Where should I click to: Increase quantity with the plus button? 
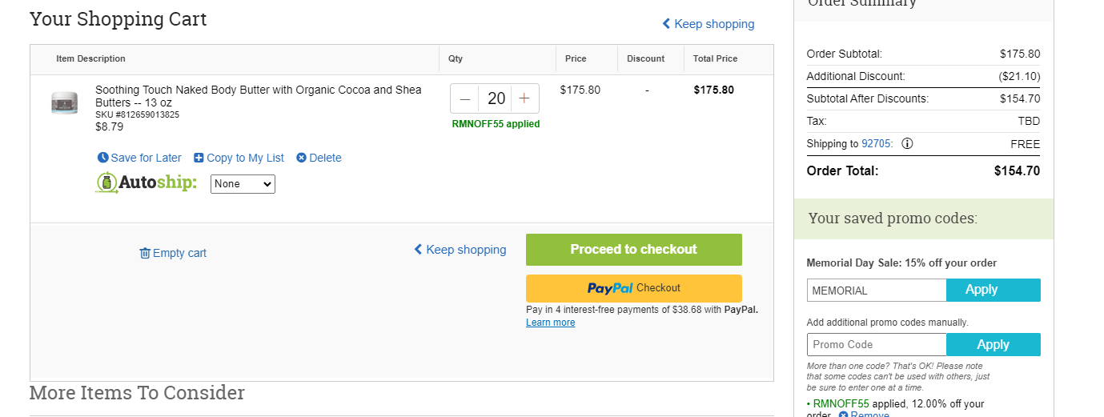tap(524, 98)
